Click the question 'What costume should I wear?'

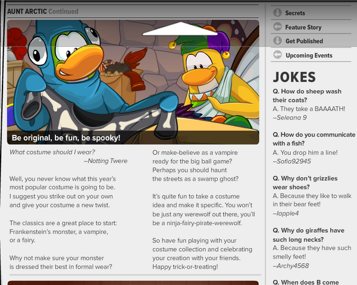point(52,152)
